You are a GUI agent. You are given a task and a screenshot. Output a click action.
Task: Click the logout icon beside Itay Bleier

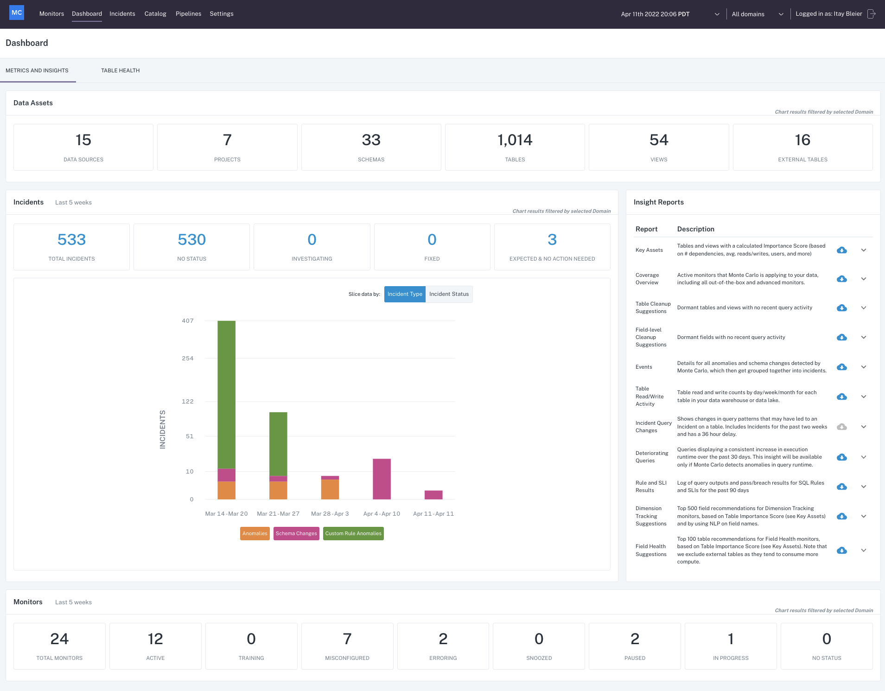coord(872,14)
